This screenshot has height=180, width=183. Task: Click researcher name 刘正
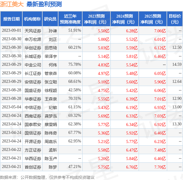click(x=53, y=39)
